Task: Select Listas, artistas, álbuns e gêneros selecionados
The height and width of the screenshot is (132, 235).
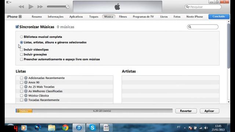Action: (x=21, y=43)
